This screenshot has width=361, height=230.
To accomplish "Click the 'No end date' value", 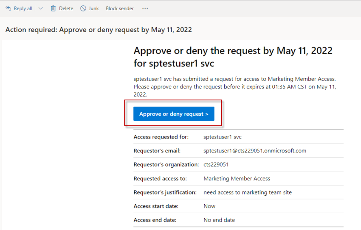I will (x=219, y=220).
